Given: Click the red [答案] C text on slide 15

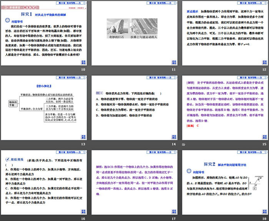Looking at the screenshot, I should point(193,126).
